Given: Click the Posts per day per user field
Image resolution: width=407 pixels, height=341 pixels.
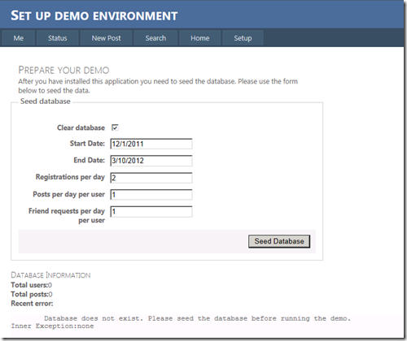Looking at the screenshot, I should [x=151, y=195].
